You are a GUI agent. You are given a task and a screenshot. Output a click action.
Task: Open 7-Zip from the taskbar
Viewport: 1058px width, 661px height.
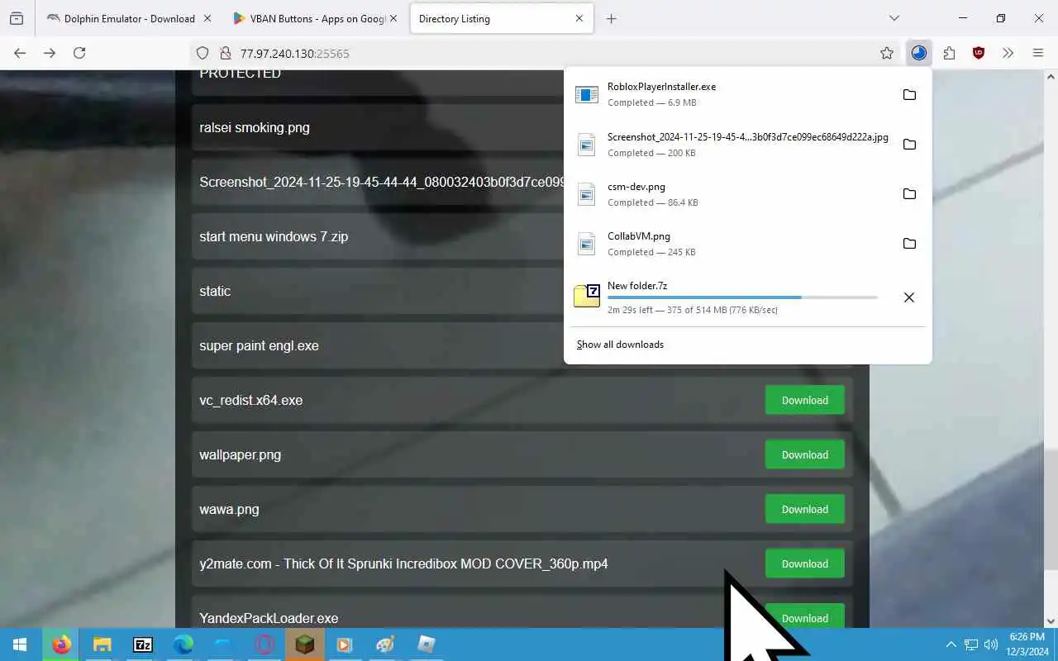pyautogui.click(x=142, y=644)
